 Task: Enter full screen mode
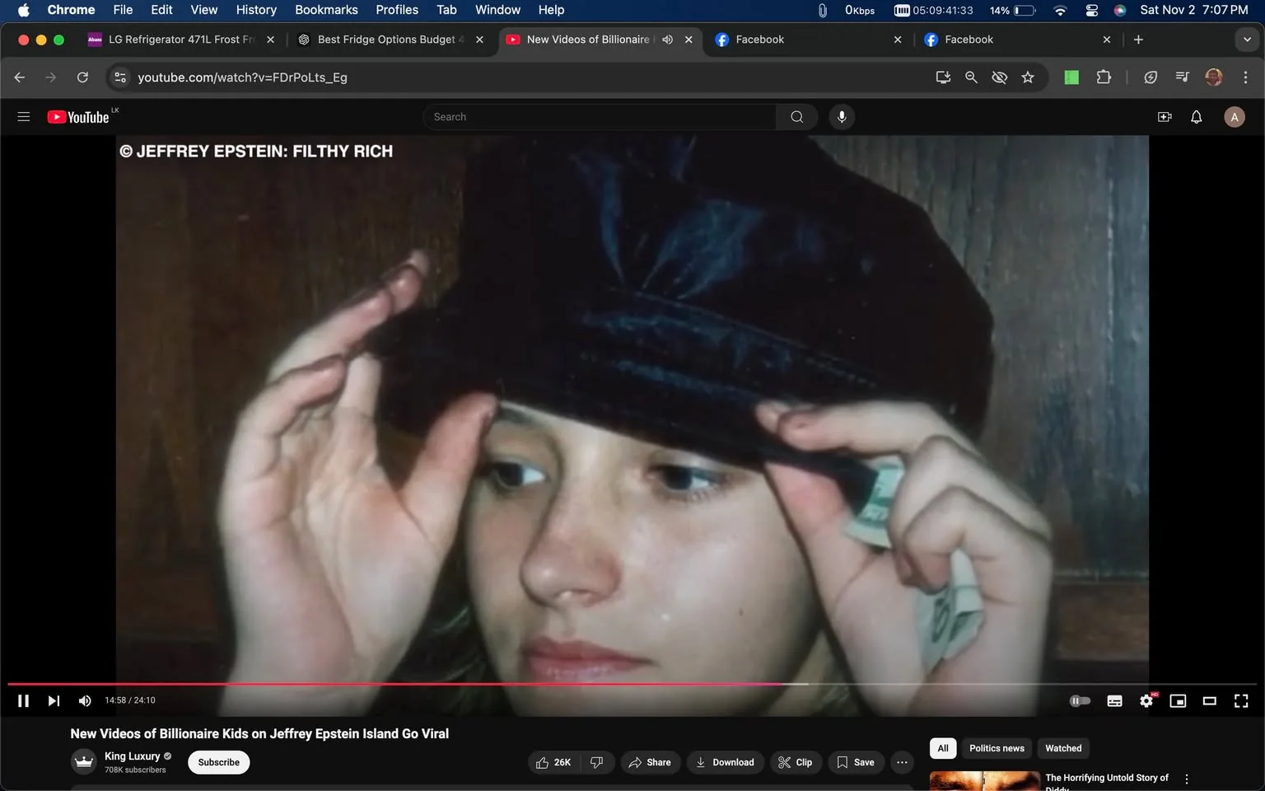point(1241,700)
